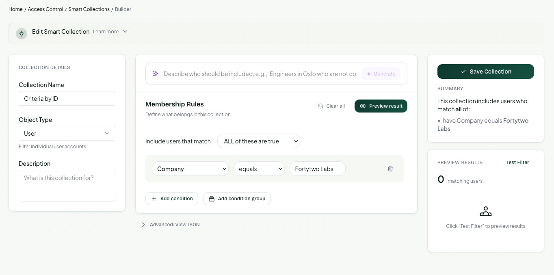Open the Object Type dropdown
This screenshot has width=554, height=275.
tap(67, 133)
